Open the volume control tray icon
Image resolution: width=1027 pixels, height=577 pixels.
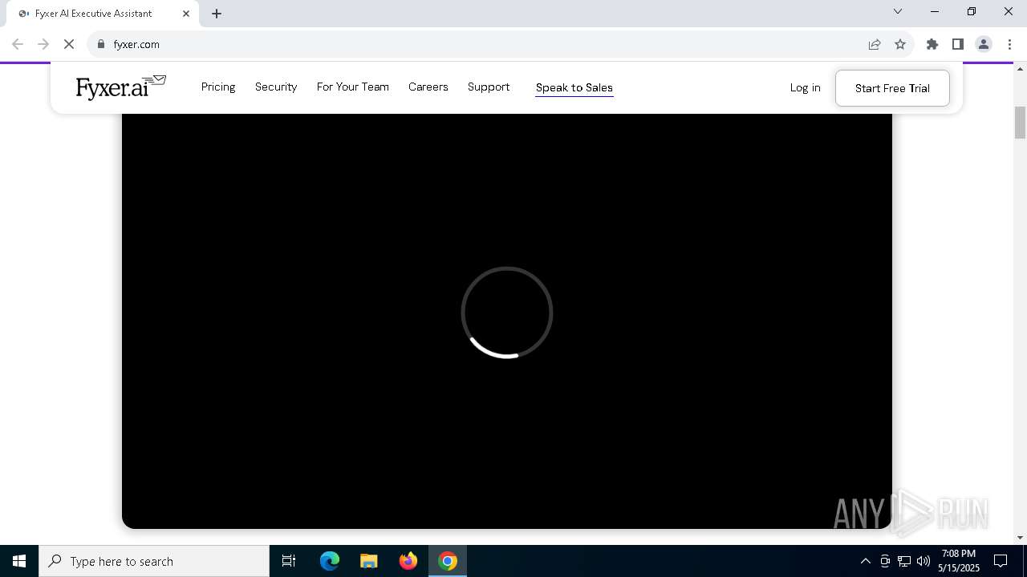click(x=923, y=561)
